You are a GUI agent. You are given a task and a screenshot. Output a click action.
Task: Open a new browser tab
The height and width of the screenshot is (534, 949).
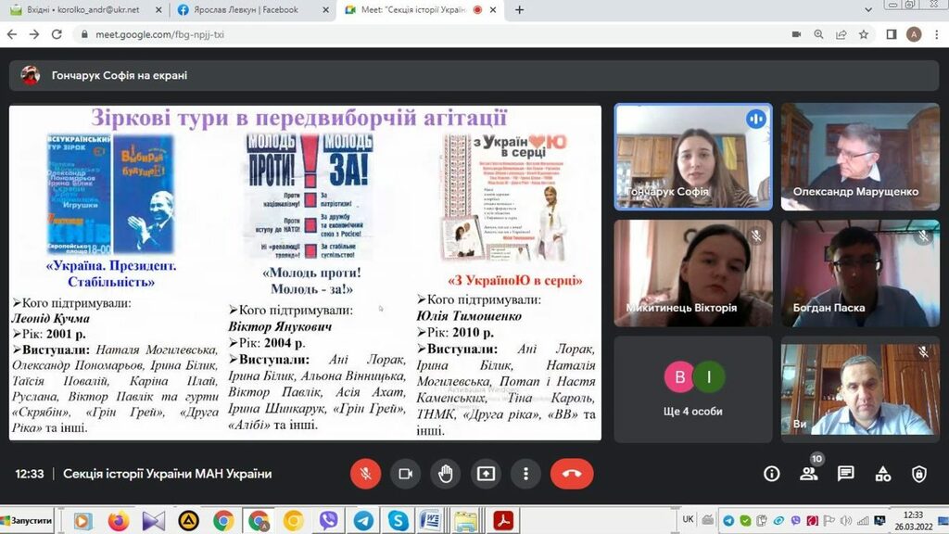coord(520,10)
